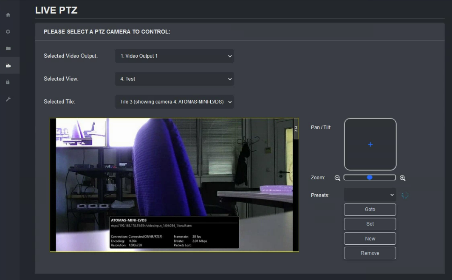
Task: Click the '2.01 Mbps' bitrate value
Action: (x=200, y=241)
